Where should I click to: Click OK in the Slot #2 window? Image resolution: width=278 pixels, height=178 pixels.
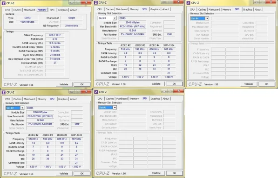[82, 173]
